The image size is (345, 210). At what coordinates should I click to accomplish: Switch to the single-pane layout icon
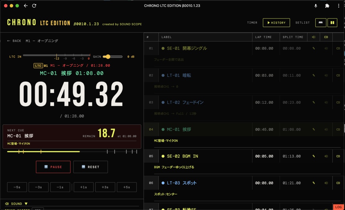[x=321, y=23]
